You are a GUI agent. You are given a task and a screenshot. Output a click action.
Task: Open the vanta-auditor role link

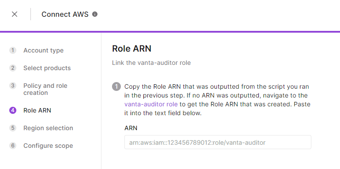(151, 104)
